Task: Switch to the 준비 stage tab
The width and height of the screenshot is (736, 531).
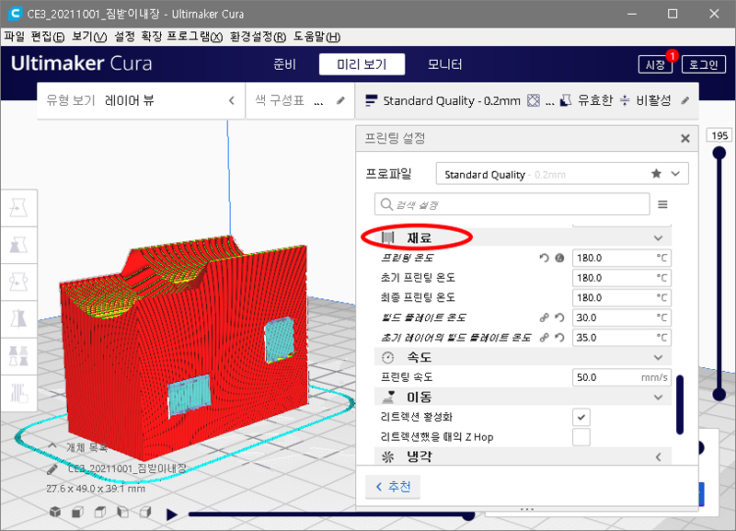Action: (284, 64)
